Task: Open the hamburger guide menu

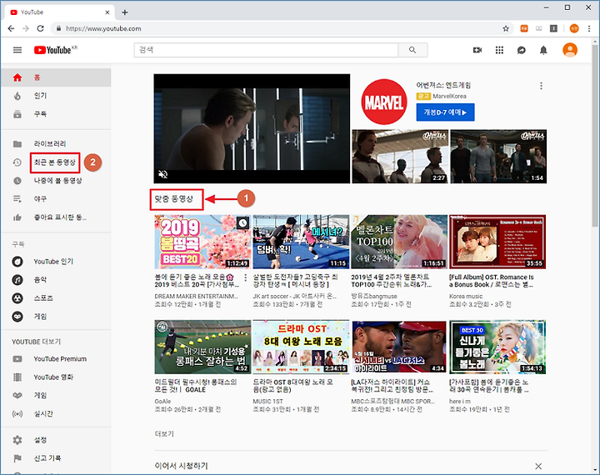Action: pyautogui.click(x=17, y=50)
